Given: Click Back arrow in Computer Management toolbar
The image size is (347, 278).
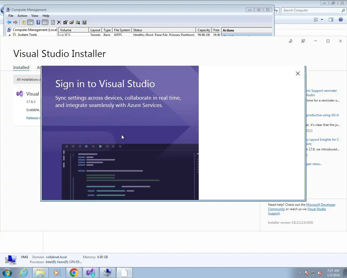Looking at the screenshot, I should point(9,22).
